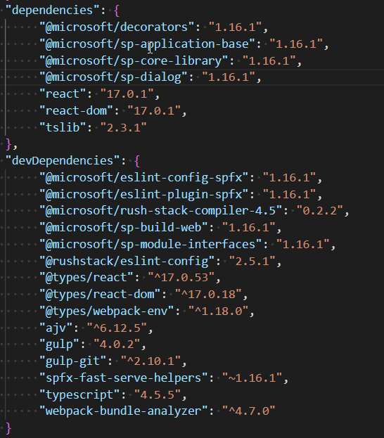
Task: Click "@types/webpack-env" package name
Action: coord(107,311)
